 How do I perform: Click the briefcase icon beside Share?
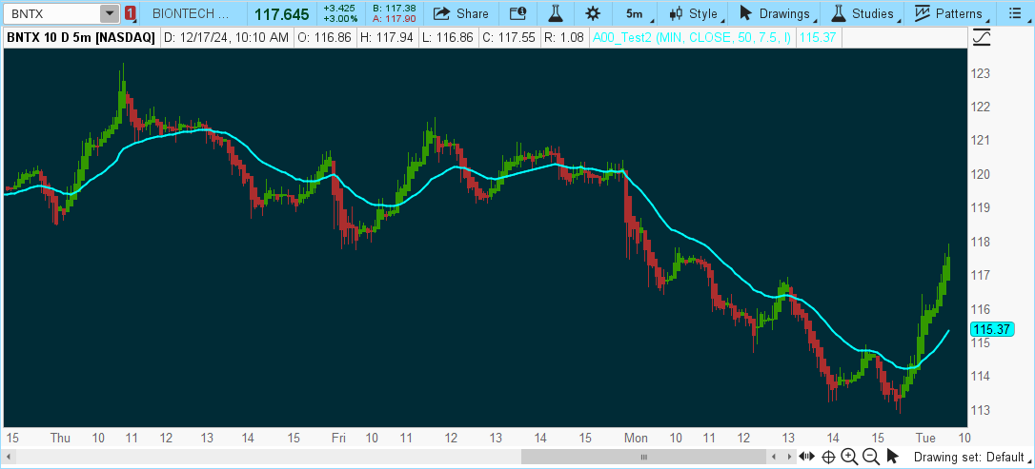(517, 13)
